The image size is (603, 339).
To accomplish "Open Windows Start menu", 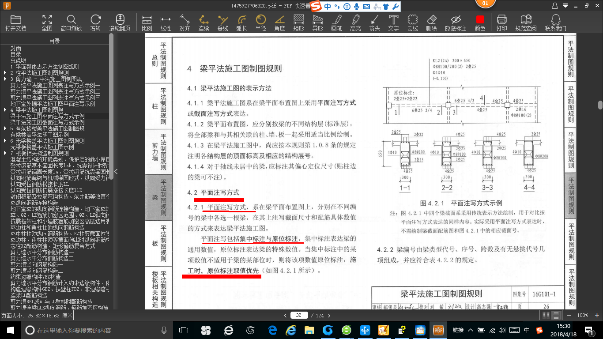I will coord(10,330).
